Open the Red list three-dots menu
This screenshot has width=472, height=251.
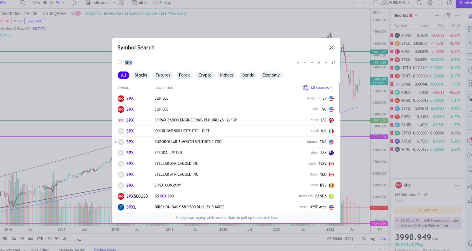pos(458,16)
